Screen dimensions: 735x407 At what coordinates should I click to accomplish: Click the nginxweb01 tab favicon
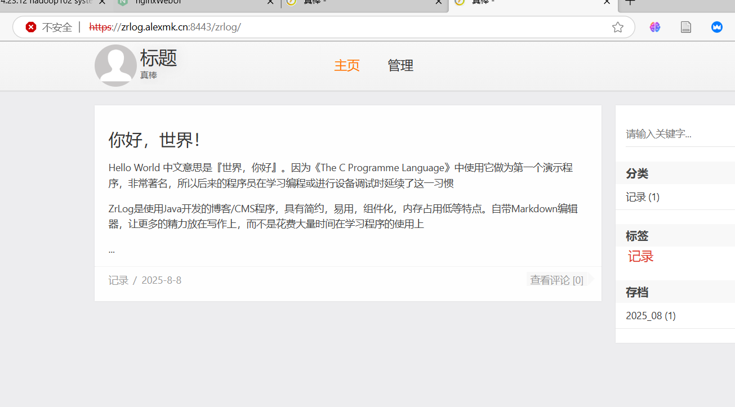pos(123,3)
